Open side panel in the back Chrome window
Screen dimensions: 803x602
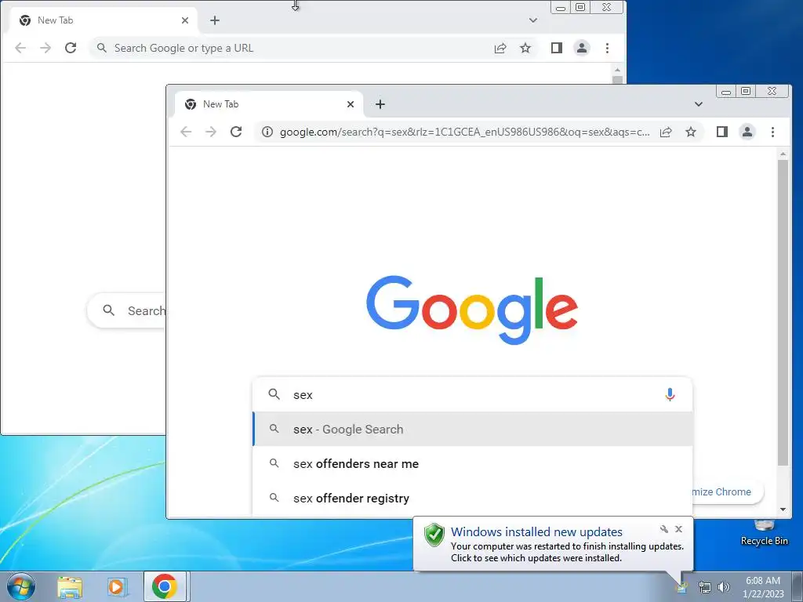pyautogui.click(x=557, y=48)
